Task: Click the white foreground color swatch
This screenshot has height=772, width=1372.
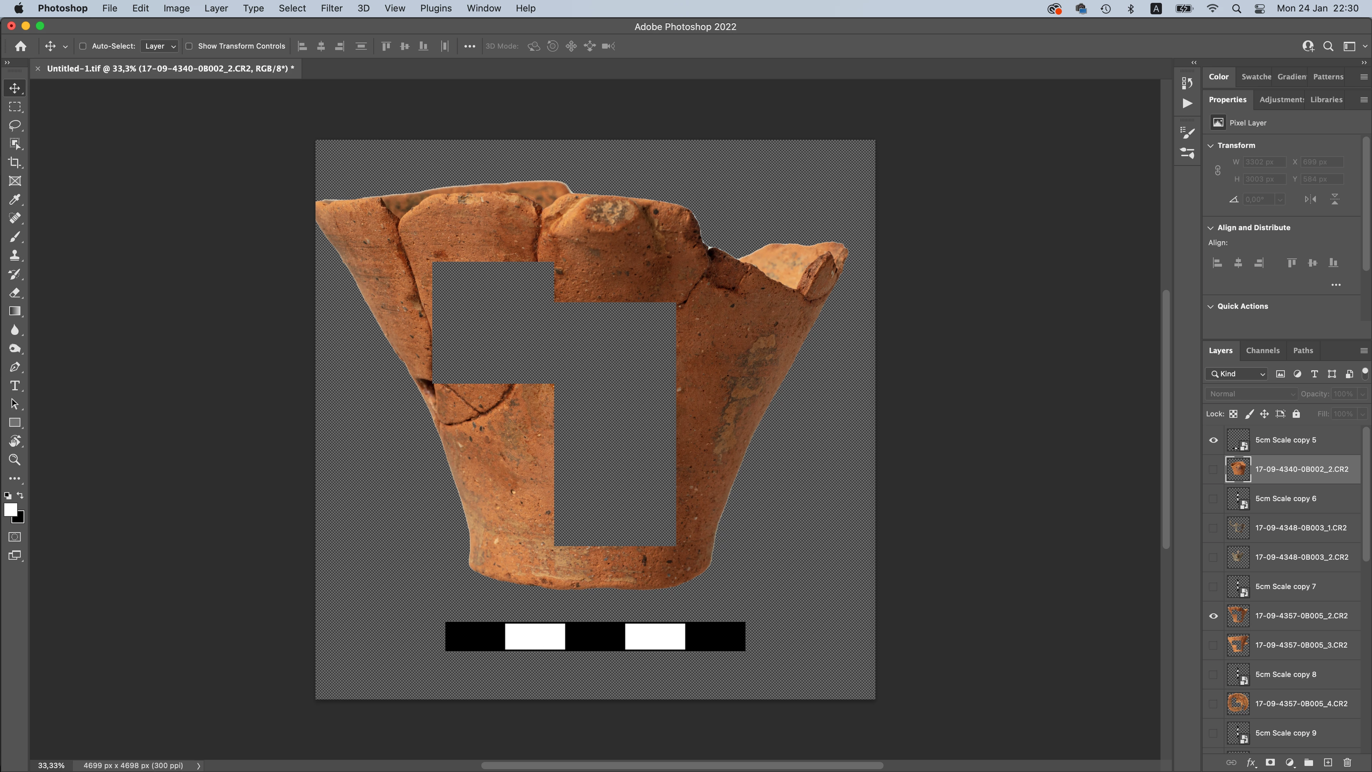Action: point(10,510)
